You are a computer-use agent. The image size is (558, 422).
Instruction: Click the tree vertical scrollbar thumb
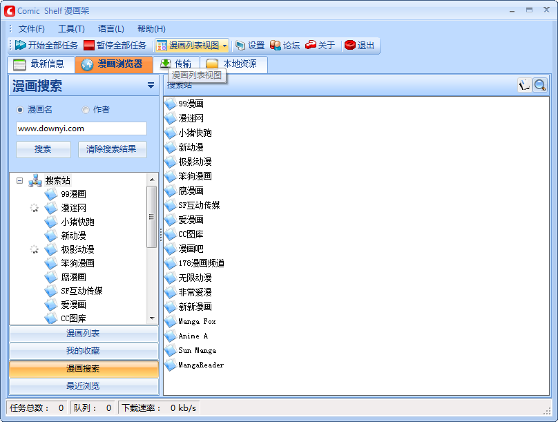152,217
